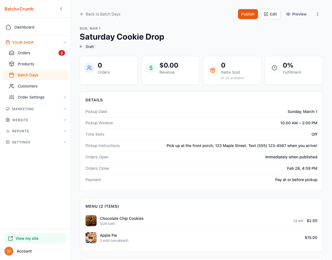The width and height of the screenshot is (332, 260).
Task: Expand the Marketing section
Action: pos(65,109)
